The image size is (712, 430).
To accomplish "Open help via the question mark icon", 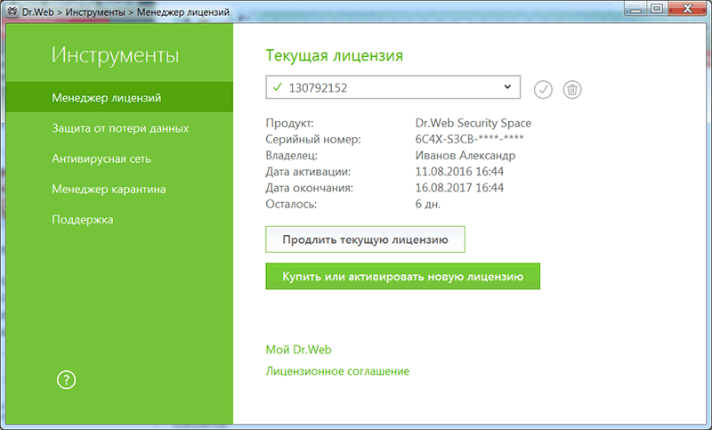I will 66,379.
